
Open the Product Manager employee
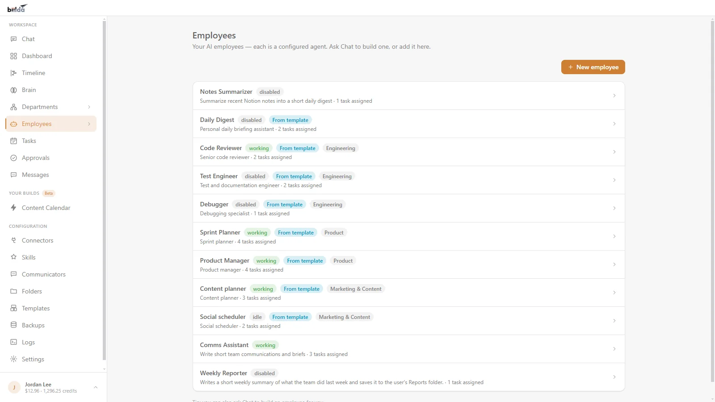[408, 264]
